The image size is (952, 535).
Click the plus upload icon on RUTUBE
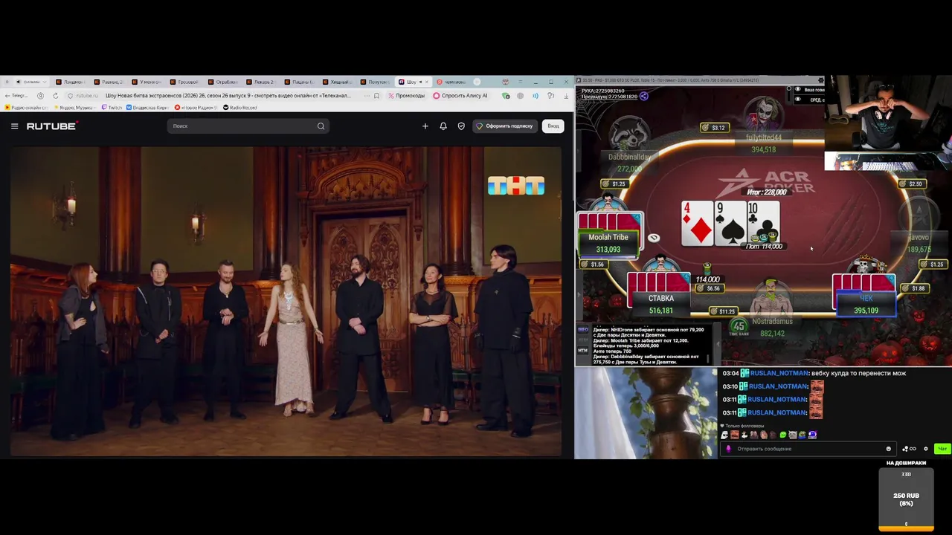pos(425,126)
